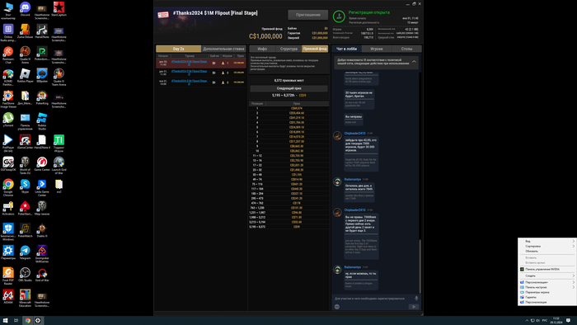Click the taskbar clock and date
This screenshot has height=325, width=577.
click(x=556, y=321)
